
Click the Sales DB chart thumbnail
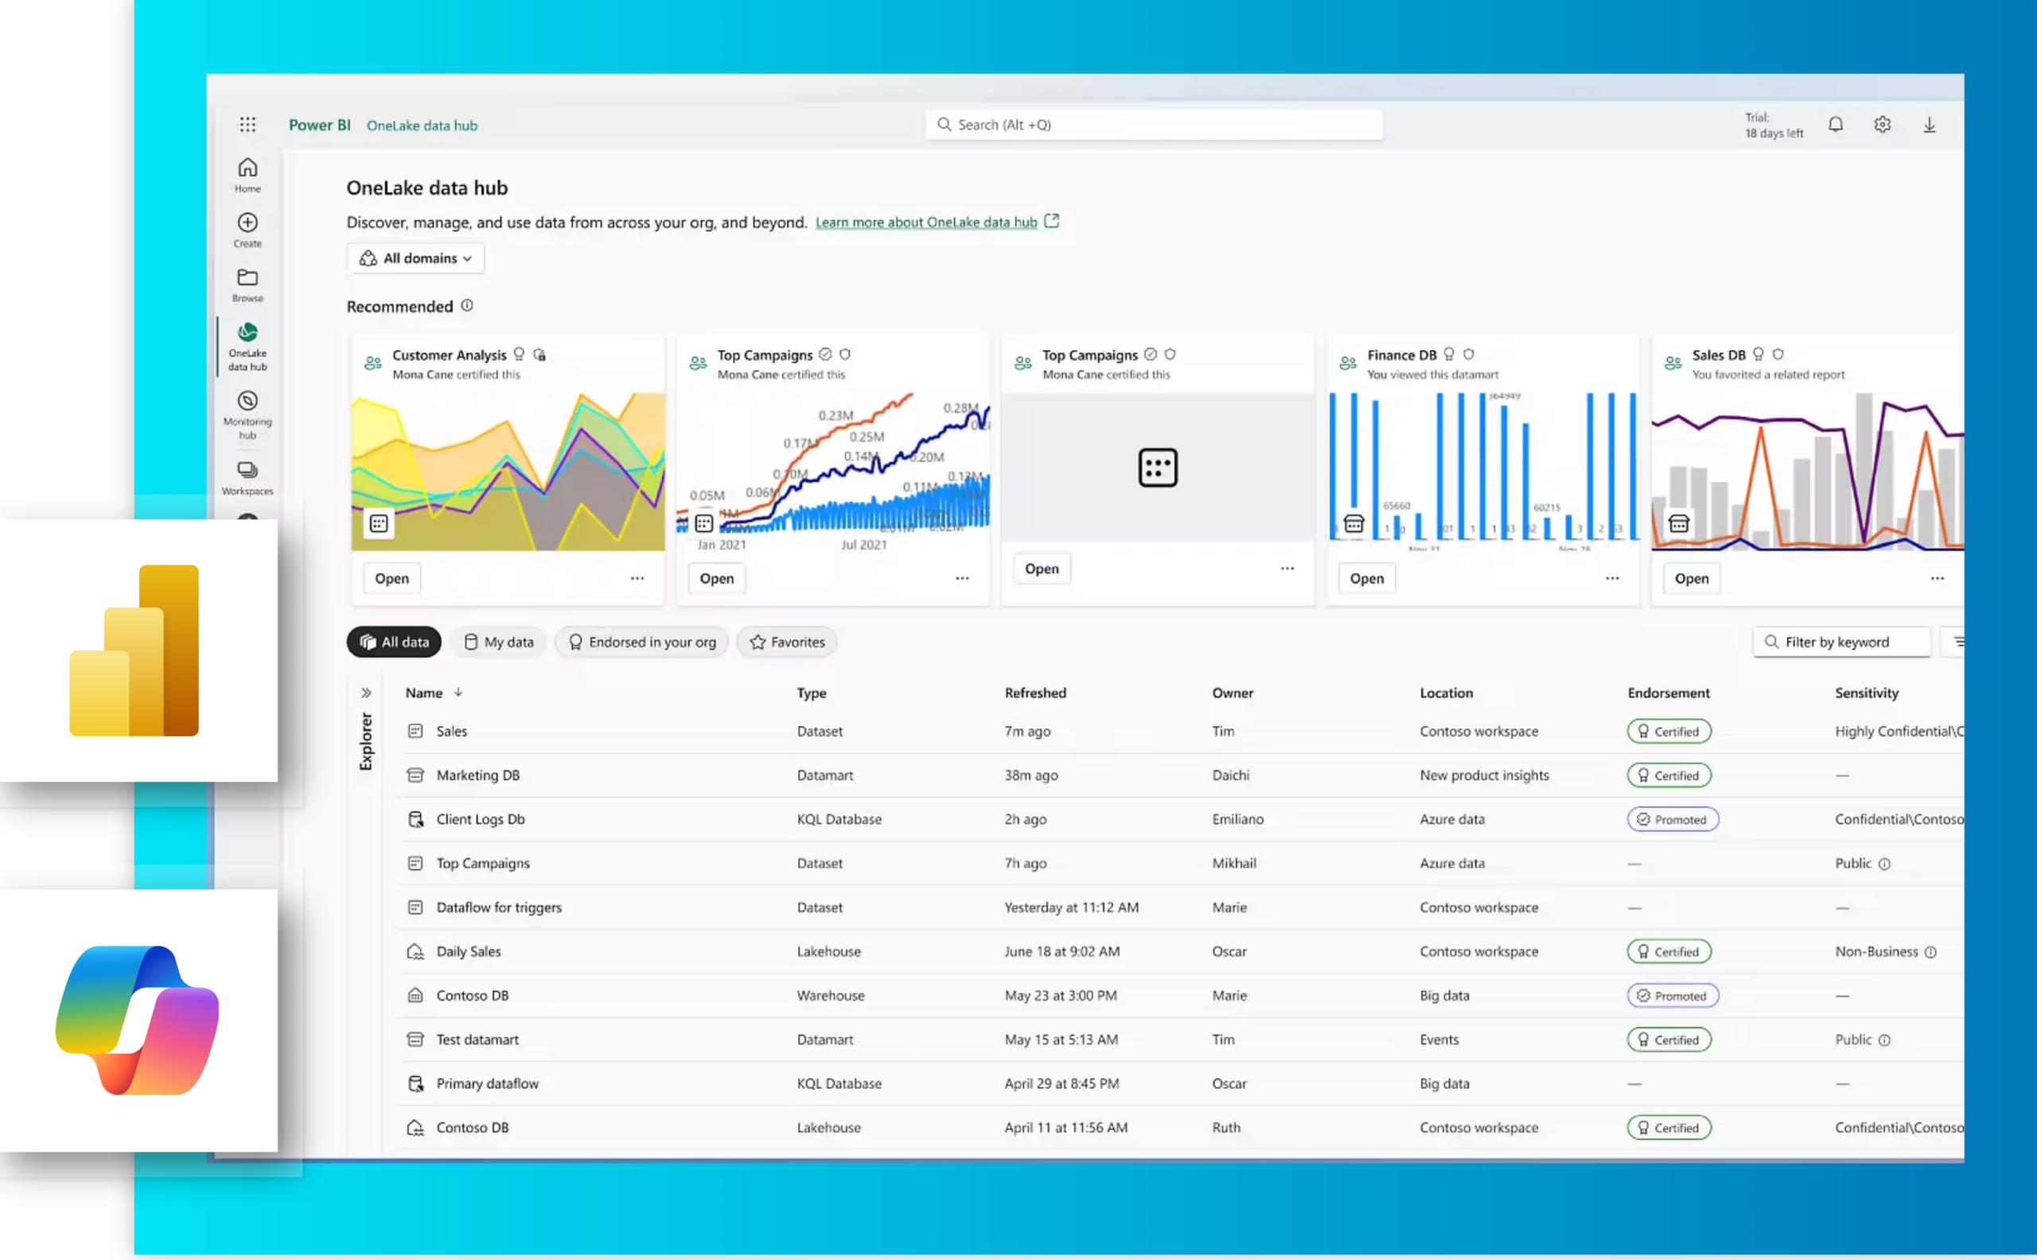point(1808,472)
